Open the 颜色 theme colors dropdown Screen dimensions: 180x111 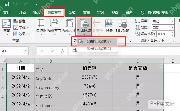click(x=21, y=21)
